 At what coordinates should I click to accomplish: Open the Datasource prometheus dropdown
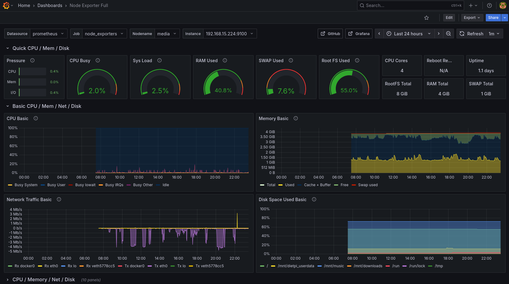tap(48, 34)
